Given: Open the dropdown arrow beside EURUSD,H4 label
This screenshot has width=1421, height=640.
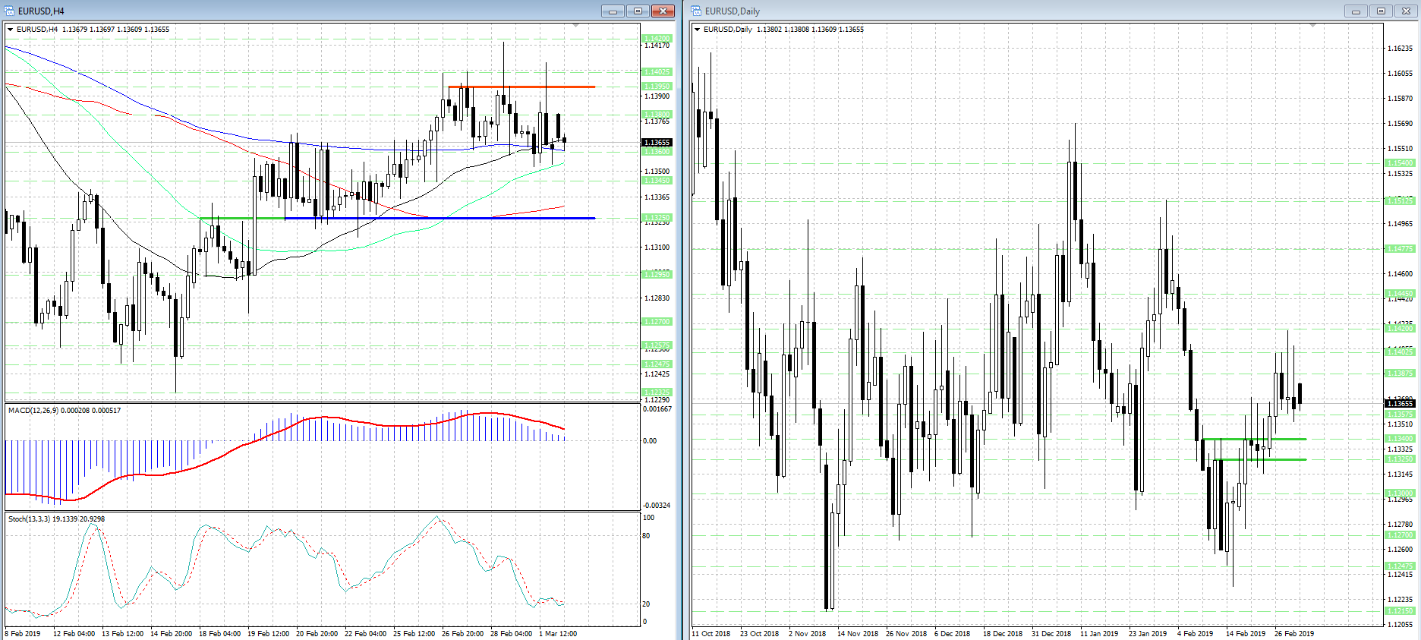Looking at the screenshot, I should [10, 29].
